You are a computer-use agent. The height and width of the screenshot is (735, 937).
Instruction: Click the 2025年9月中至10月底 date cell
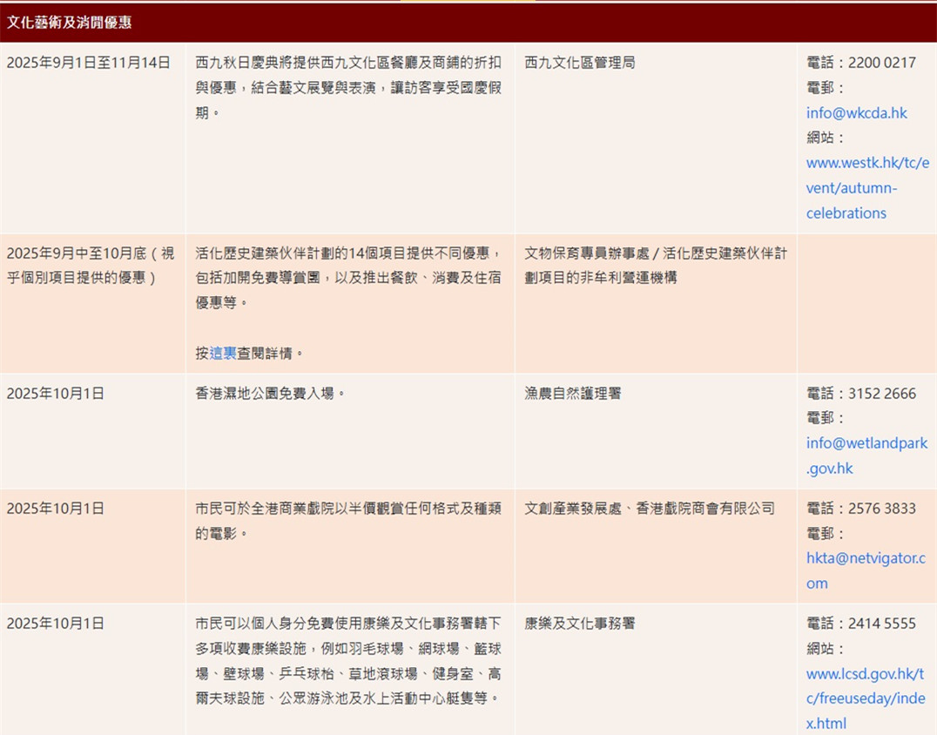[x=90, y=266]
